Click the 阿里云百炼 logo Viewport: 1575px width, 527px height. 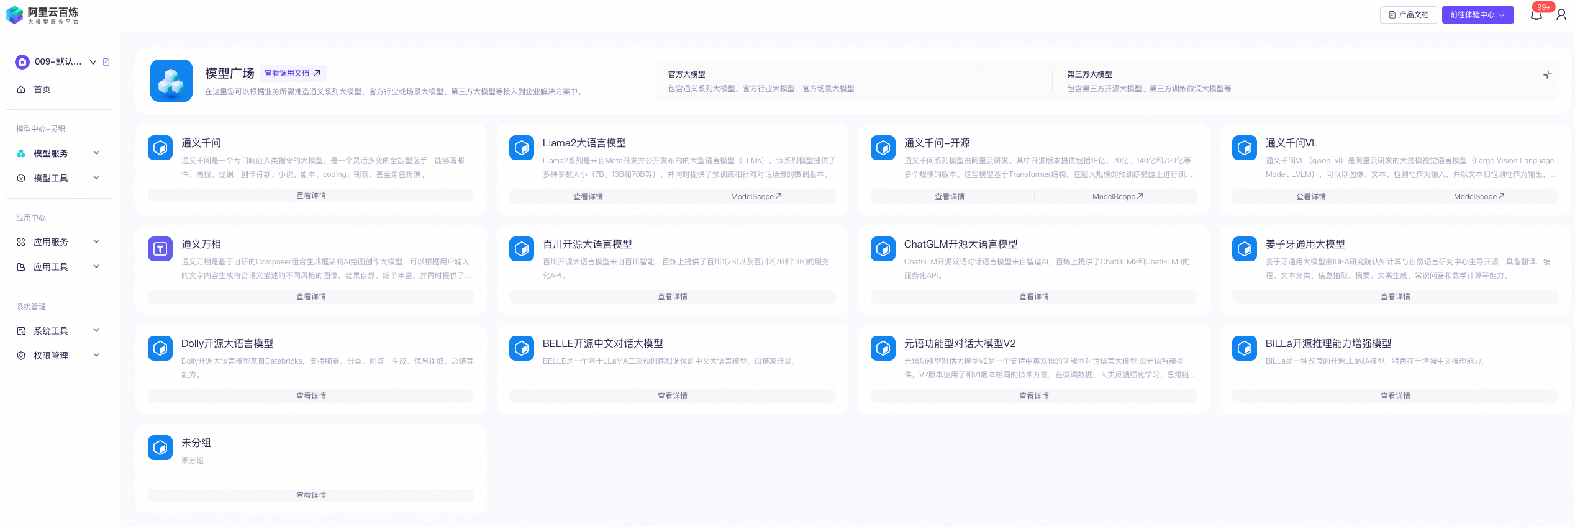(x=42, y=15)
